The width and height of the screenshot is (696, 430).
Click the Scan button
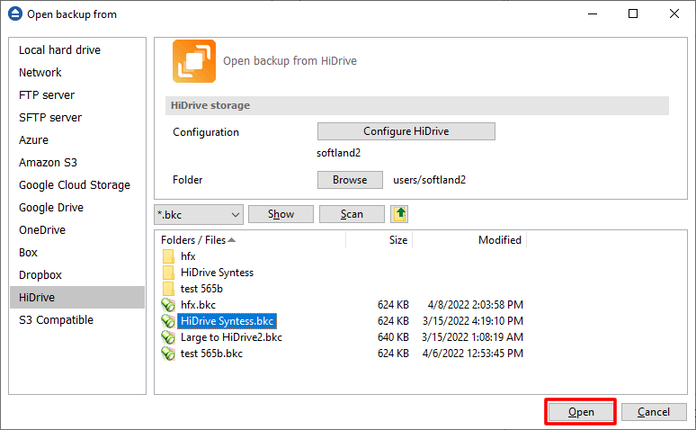click(x=352, y=214)
